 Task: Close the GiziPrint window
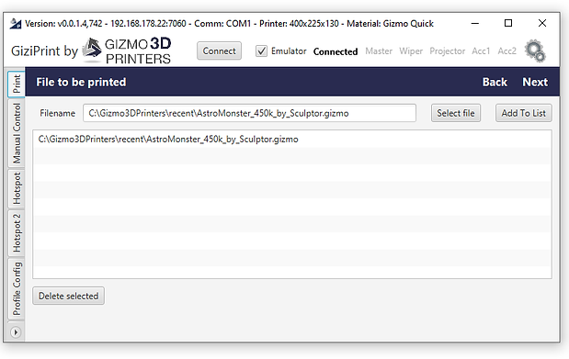pos(542,23)
